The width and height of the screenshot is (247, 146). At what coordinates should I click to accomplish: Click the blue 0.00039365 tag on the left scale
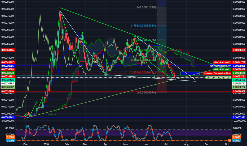click(x=8, y=66)
